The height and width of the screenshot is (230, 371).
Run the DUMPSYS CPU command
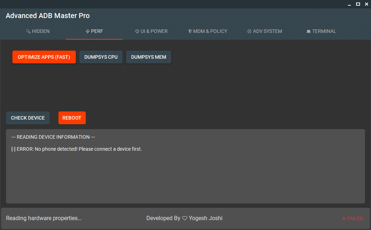[x=101, y=57]
